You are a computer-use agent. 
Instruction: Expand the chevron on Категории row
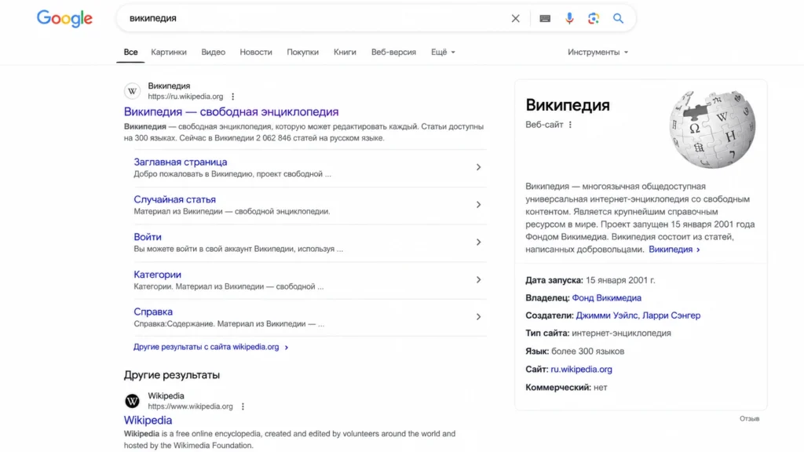pos(478,280)
